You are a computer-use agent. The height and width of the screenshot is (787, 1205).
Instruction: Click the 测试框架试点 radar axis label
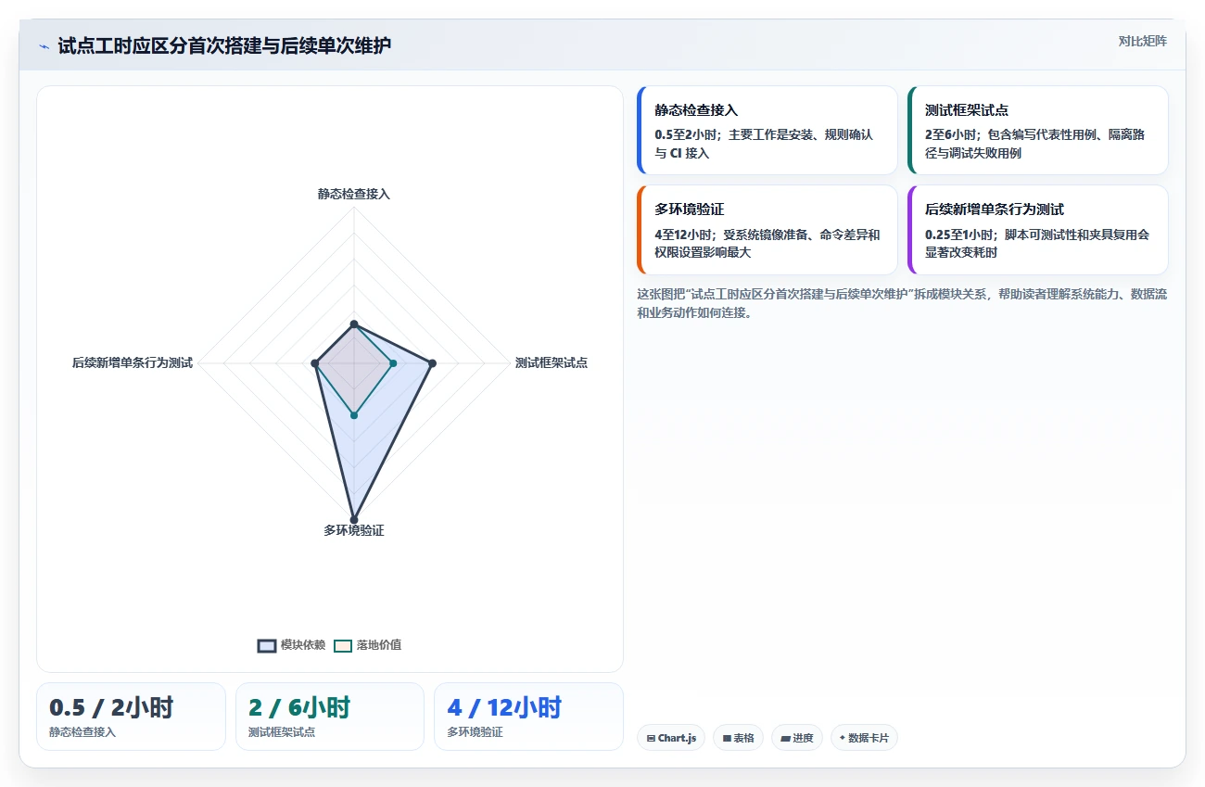552,362
